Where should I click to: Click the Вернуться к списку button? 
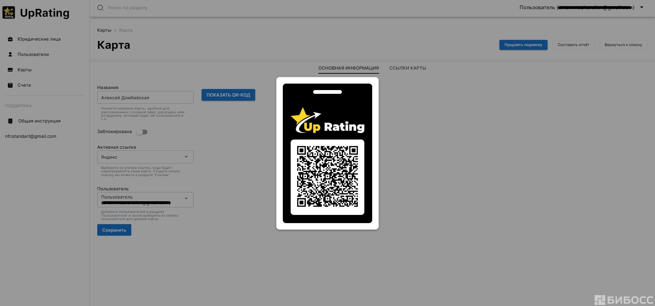tap(623, 45)
